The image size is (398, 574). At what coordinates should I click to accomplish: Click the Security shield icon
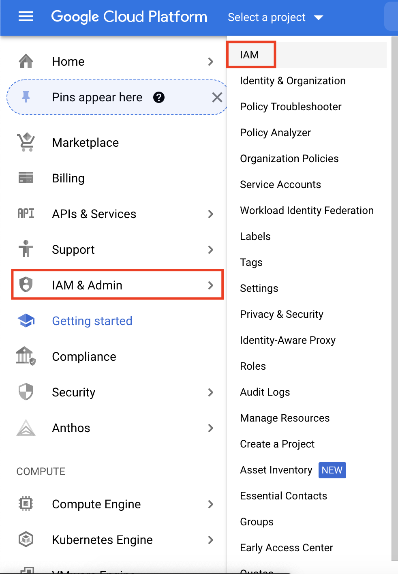pos(26,392)
